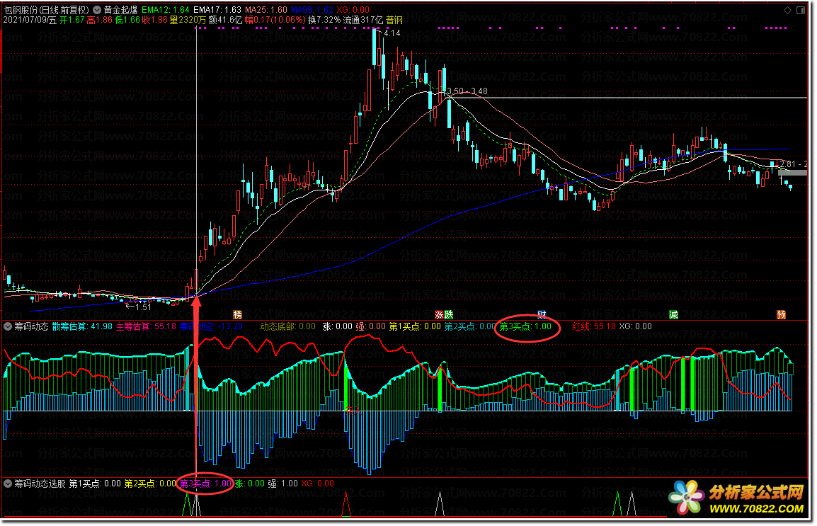Image resolution: width=817 pixels, height=526 pixels.
Task: Open the 减 info marker
Action: 674,314
